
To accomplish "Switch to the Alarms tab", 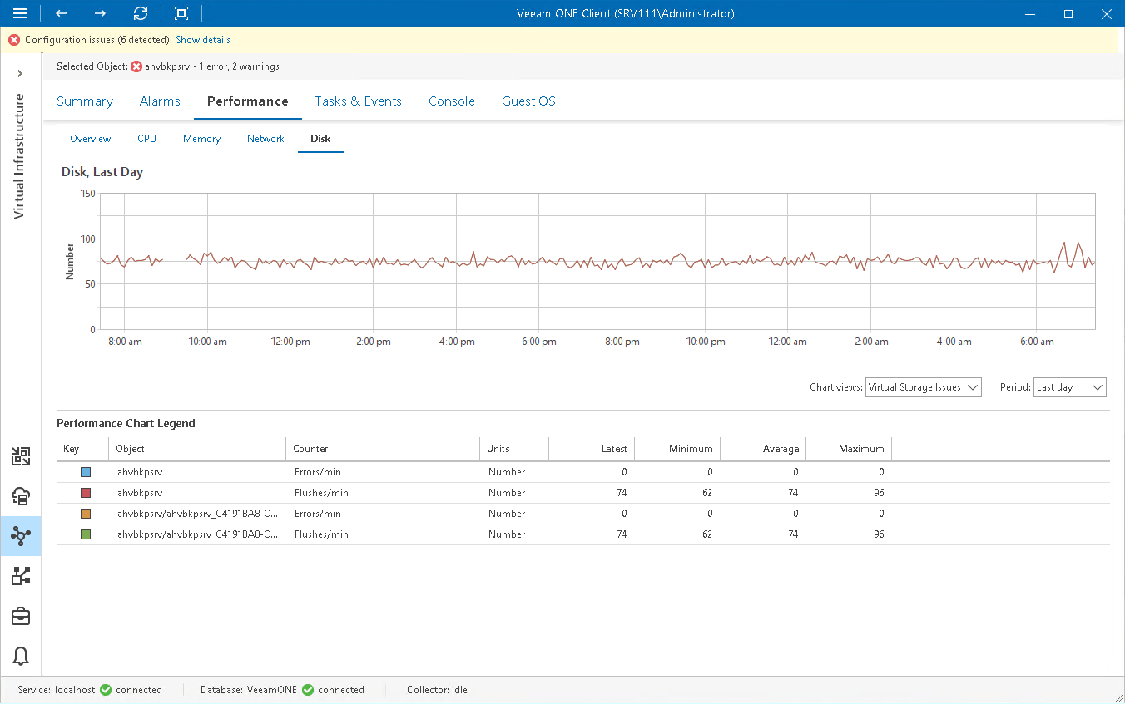I will click(160, 101).
